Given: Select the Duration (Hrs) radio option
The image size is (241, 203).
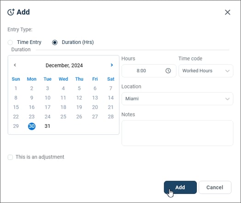Looking at the screenshot, I should (x=55, y=43).
